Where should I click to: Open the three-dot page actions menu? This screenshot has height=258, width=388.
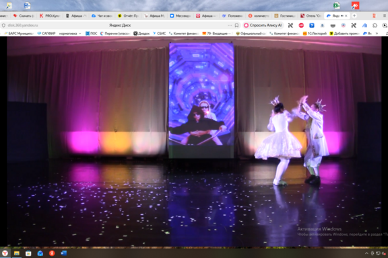230,26
